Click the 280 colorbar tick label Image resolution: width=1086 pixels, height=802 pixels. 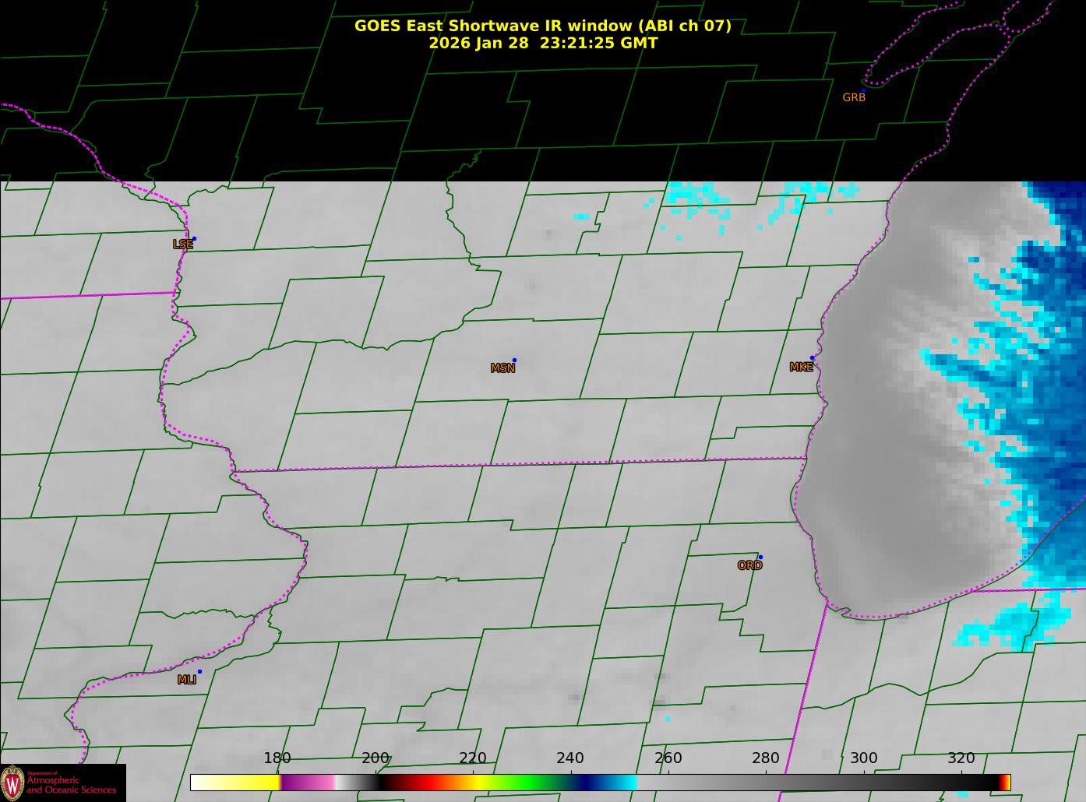766,758
